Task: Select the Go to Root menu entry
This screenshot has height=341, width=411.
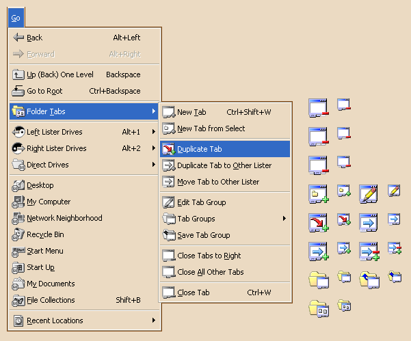Action: [84, 91]
